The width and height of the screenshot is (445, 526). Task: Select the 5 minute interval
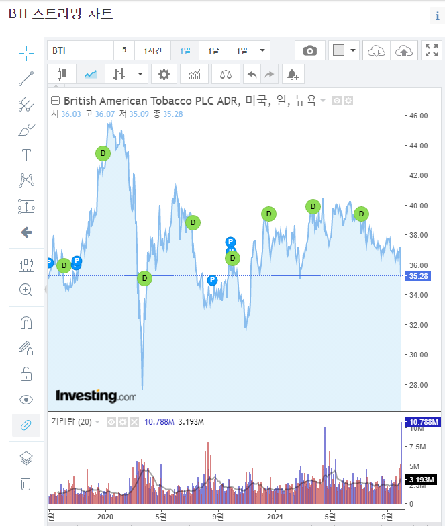click(124, 50)
